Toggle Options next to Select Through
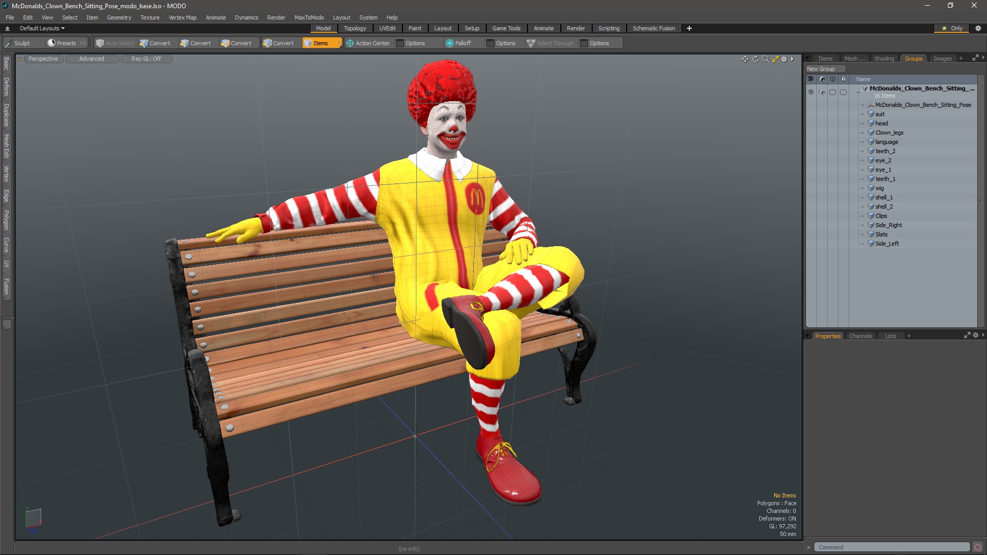Image resolution: width=987 pixels, height=555 pixels. (x=595, y=43)
